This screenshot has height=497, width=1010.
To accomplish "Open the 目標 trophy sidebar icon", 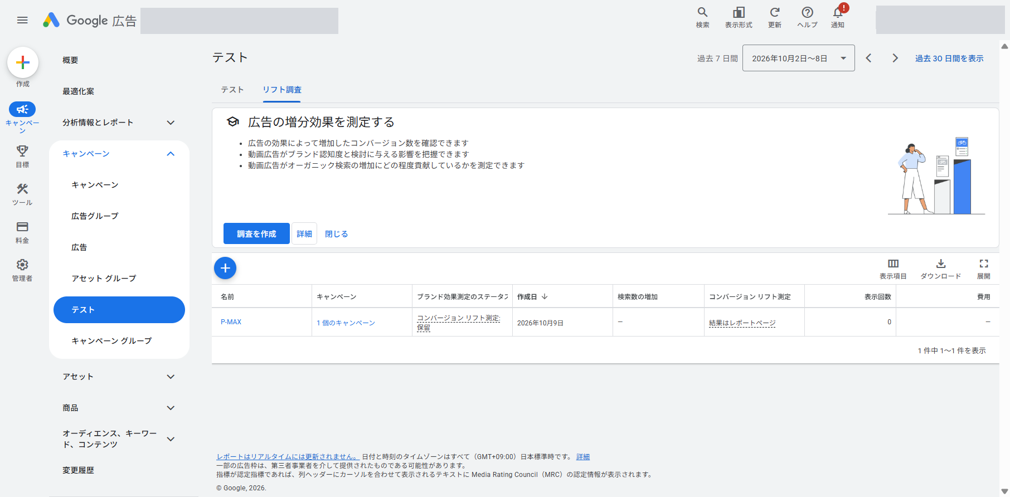I will [22, 151].
